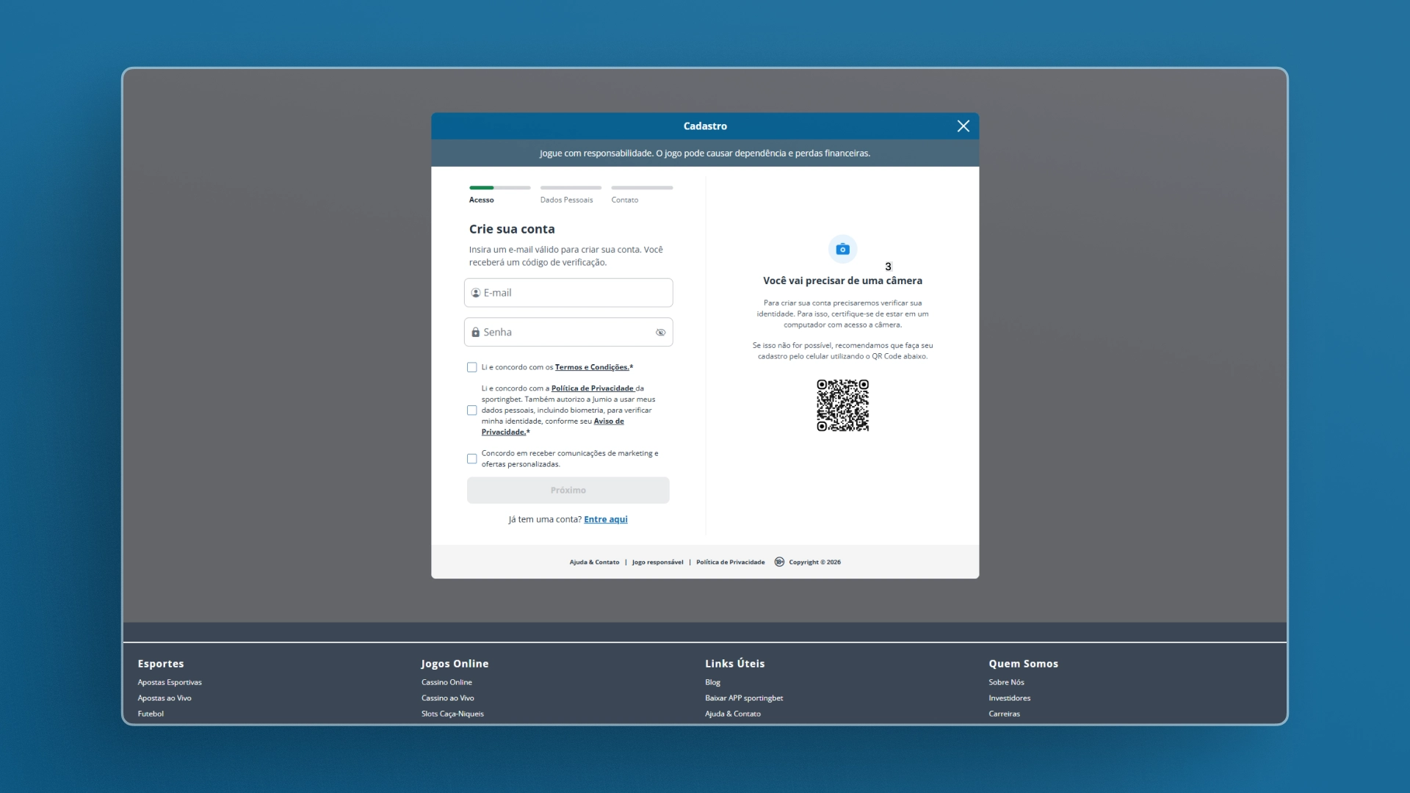This screenshot has height=793, width=1410.
Task: Click the Próximo button
Action: click(x=568, y=490)
